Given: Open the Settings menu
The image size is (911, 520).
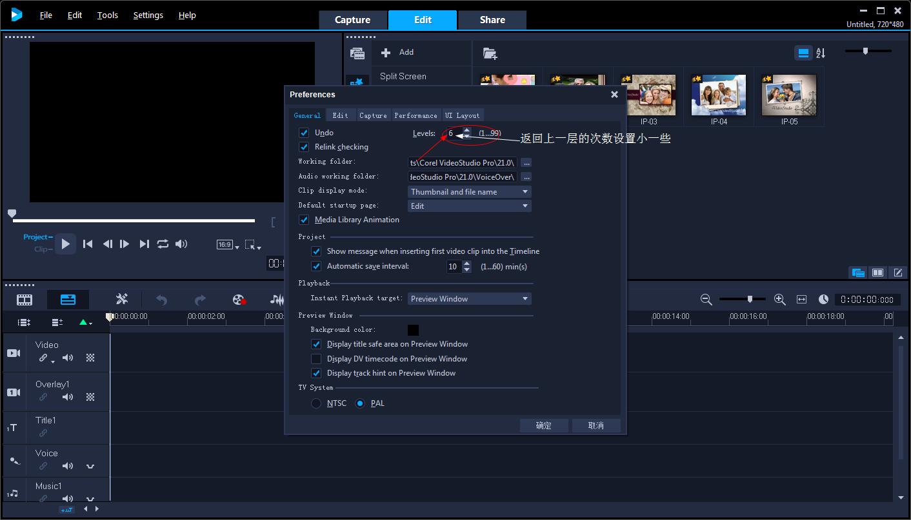Looking at the screenshot, I should point(148,15).
